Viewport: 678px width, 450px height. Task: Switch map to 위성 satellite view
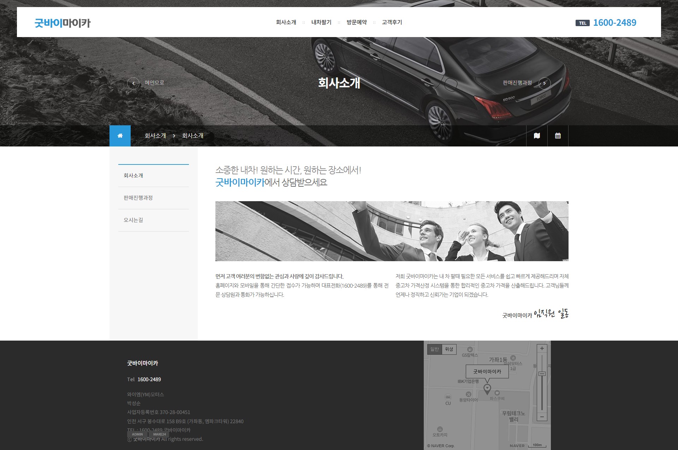pos(449,349)
